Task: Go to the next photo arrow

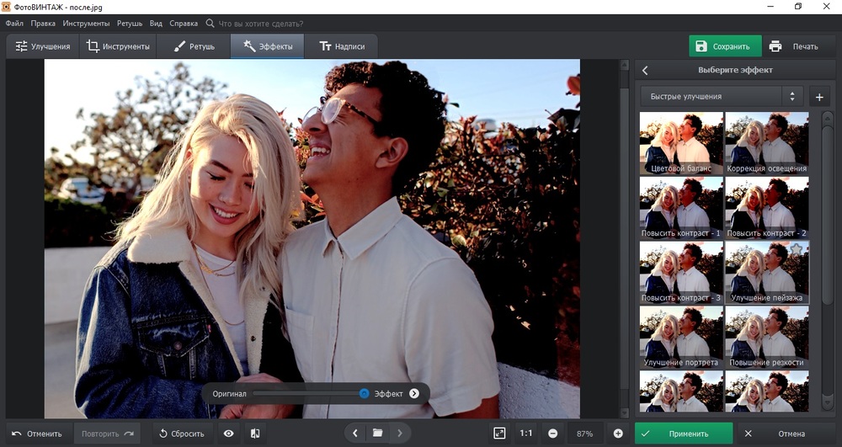Action: coord(399,433)
